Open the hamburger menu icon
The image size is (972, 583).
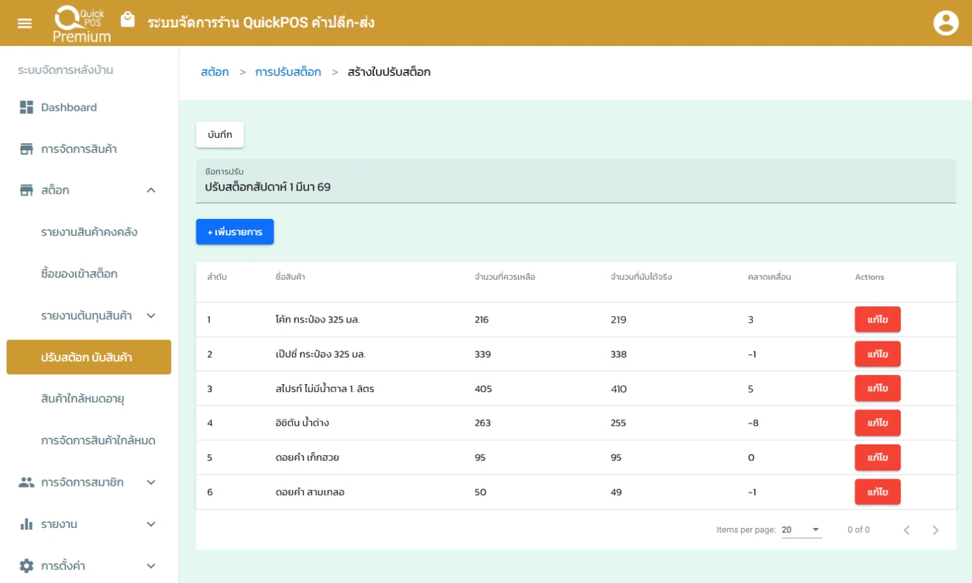25,23
